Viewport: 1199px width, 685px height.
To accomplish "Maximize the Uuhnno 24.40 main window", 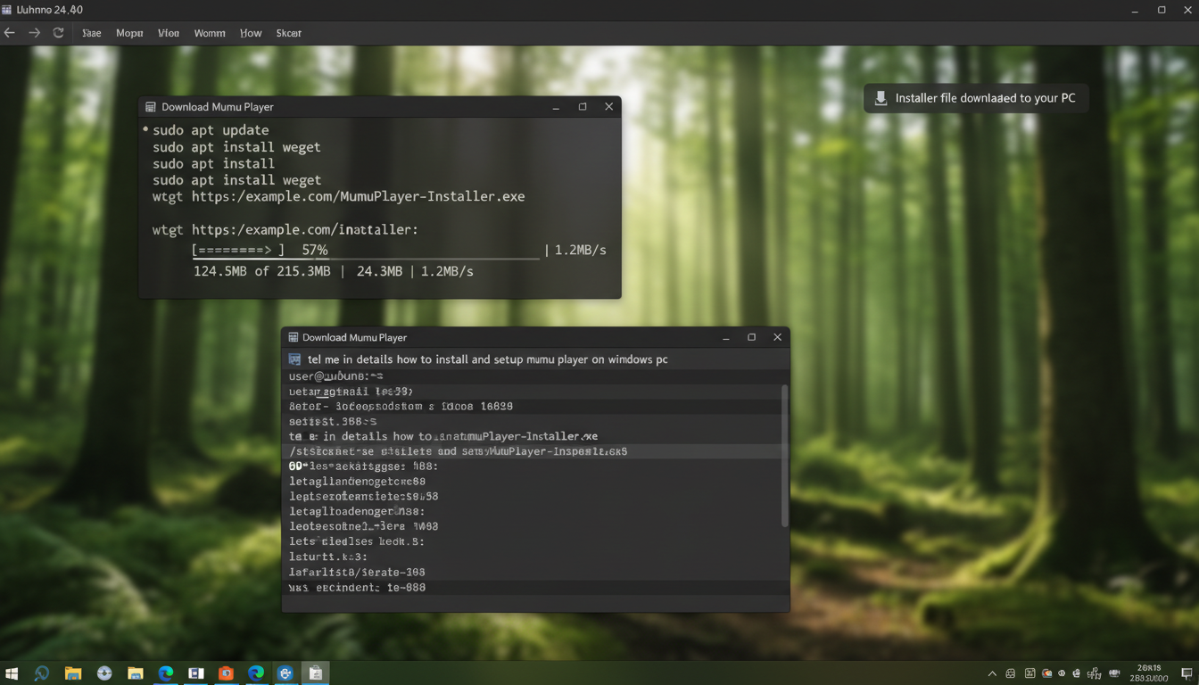I will tap(1162, 10).
